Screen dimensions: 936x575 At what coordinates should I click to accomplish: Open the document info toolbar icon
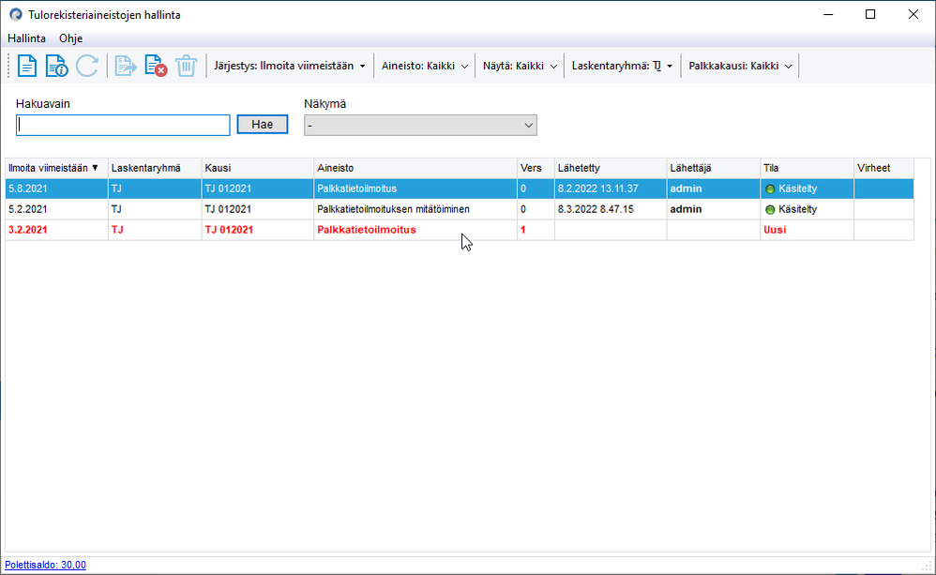(56, 66)
